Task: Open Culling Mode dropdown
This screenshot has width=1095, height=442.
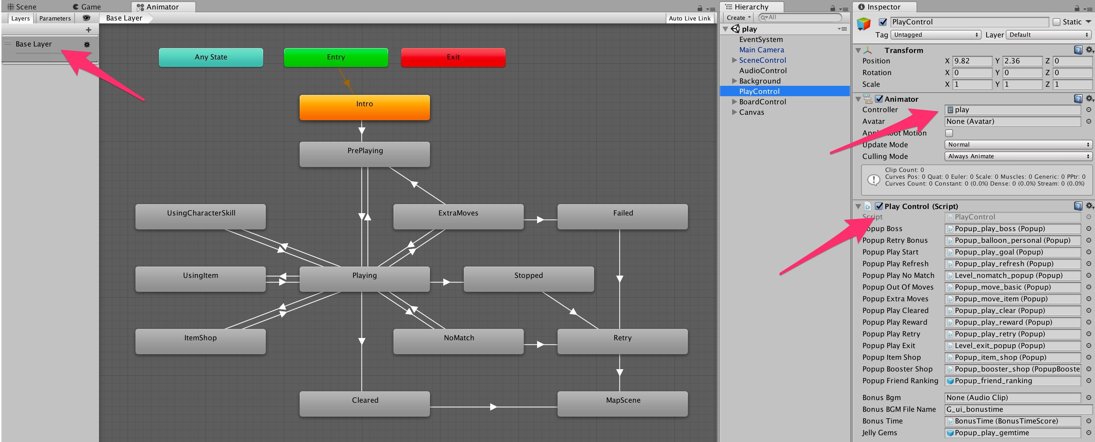Action: pos(1017,157)
